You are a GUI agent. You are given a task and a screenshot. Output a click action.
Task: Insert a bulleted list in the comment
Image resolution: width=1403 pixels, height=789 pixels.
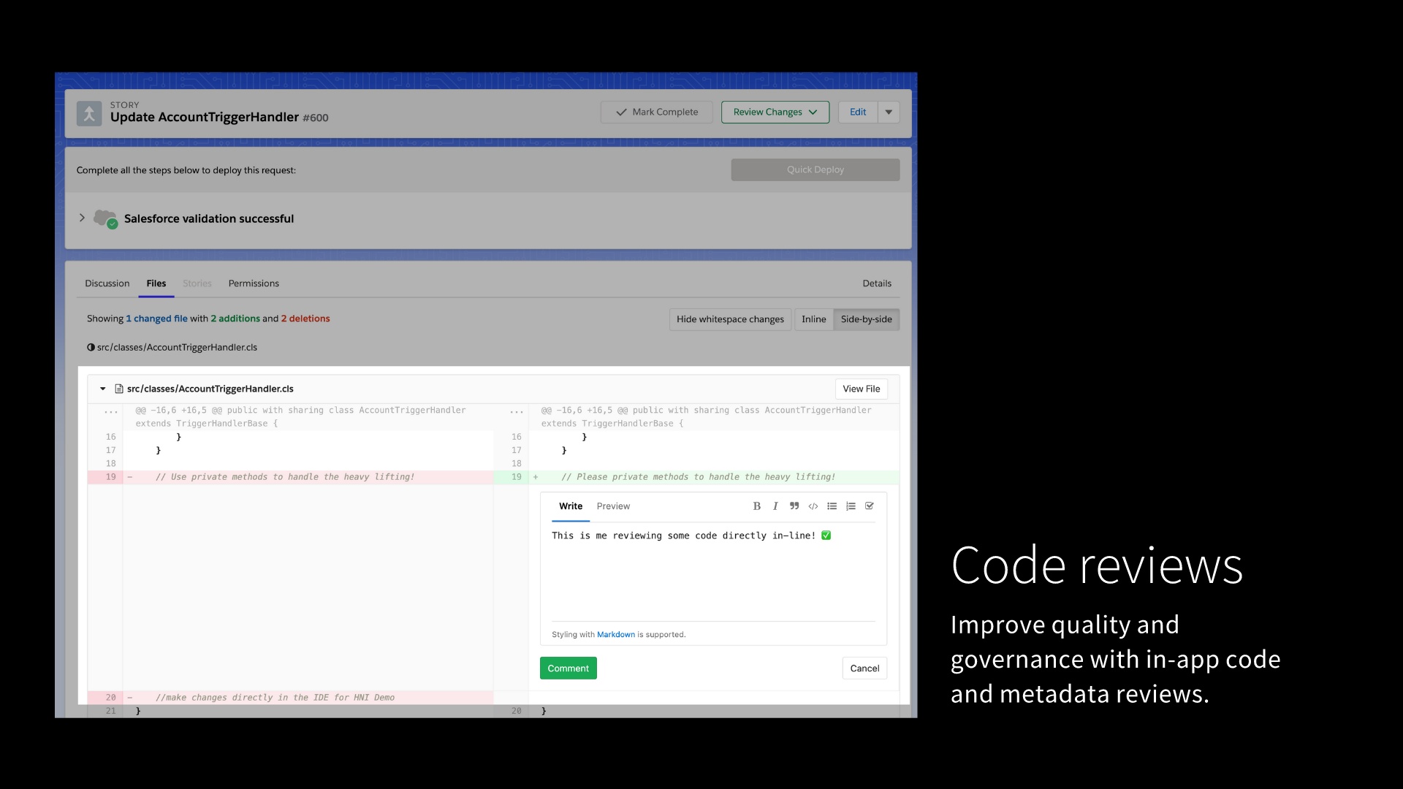pos(832,506)
